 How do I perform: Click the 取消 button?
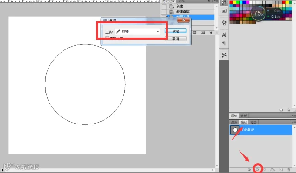click(176, 39)
